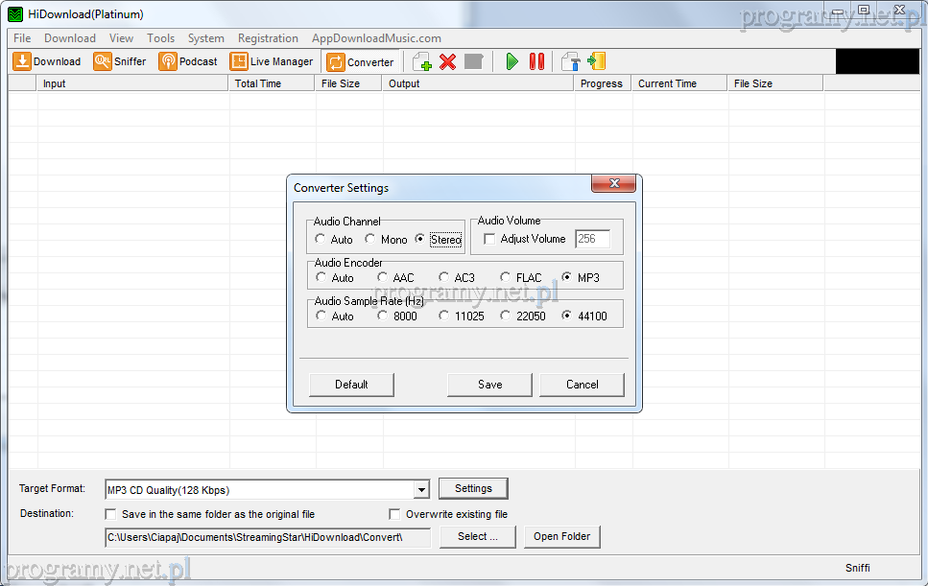Expand the Target Format dropdown
The width and height of the screenshot is (928, 586).
pyautogui.click(x=420, y=490)
